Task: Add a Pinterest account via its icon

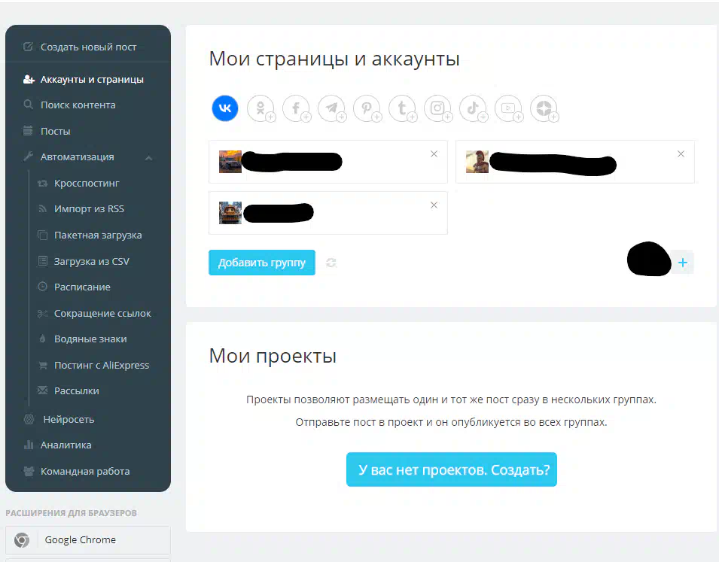Action: (x=367, y=108)
